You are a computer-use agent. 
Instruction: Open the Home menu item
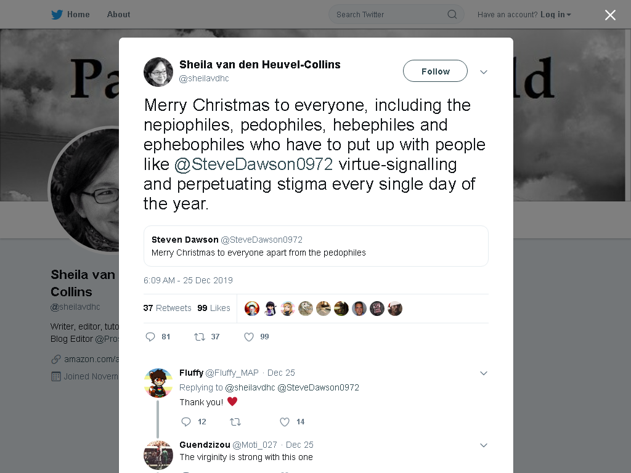coord(78,15)
